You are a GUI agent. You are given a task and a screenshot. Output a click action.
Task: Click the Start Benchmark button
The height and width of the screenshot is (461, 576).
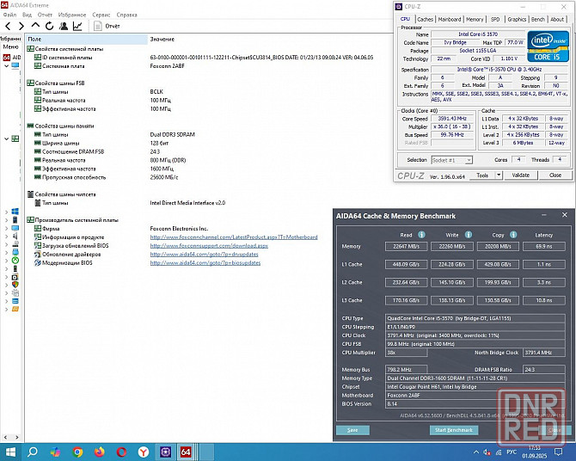tap(452, 429)
